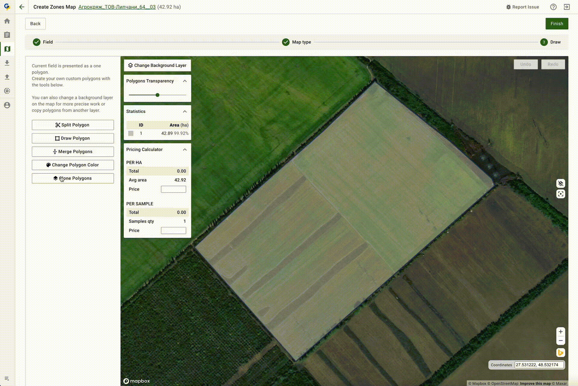Click the fit-to-field focus map icon
This screenshot has width=578, height=386.
(561, 194)
